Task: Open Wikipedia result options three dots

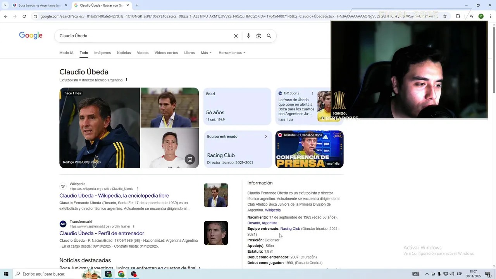Action: [x=137, y=189]
